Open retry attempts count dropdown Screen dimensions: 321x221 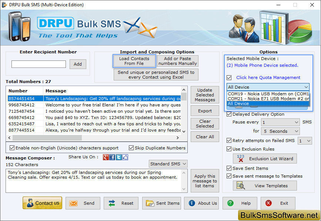click(x=305, y=141)
